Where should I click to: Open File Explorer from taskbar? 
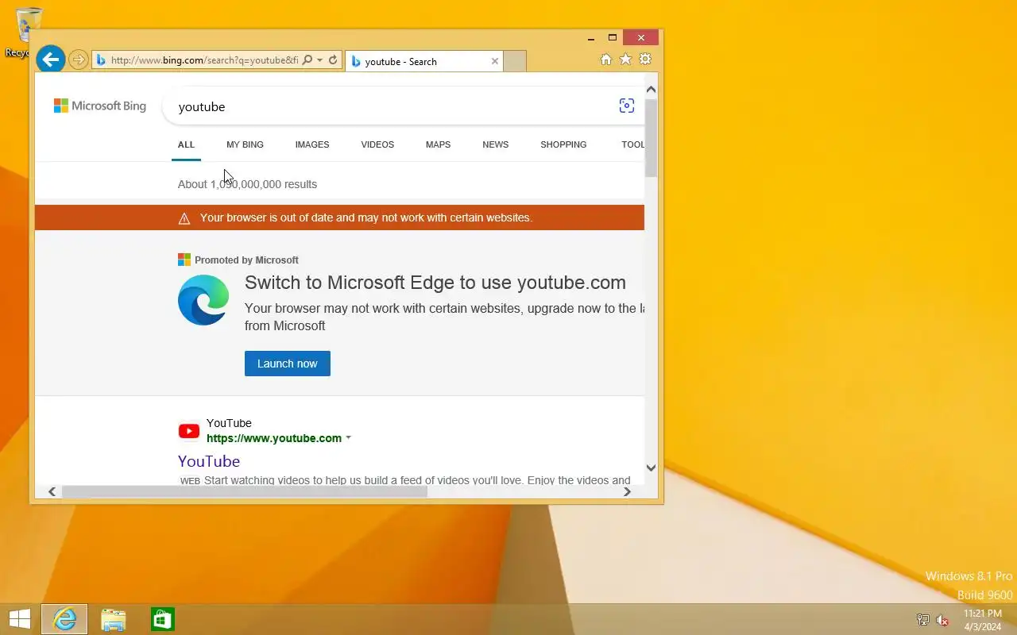(114, 619)
